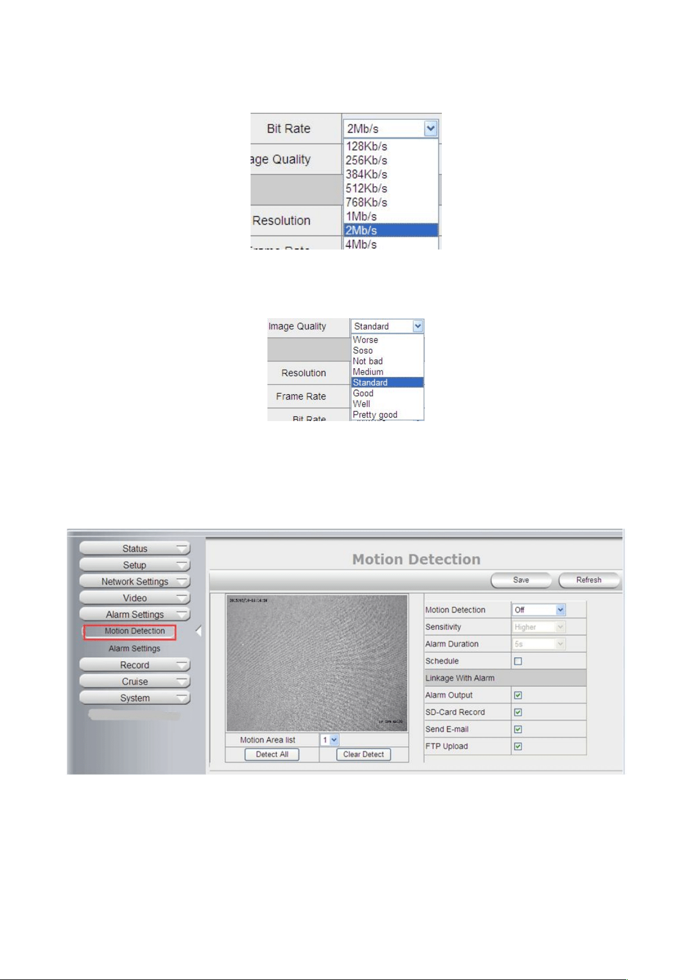The width and height of the screenshot is (693, 980).
Task: Select the Alarm Settings sub-item
Action: [x=134, y=648]
